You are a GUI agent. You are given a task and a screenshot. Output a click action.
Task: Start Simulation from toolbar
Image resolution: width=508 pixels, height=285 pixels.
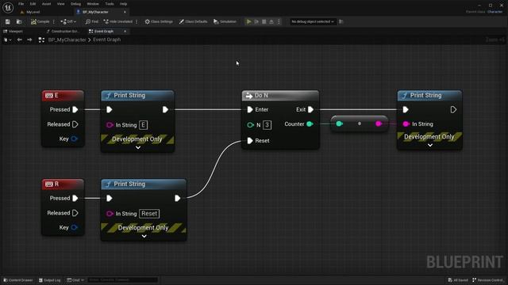pos(225,21)
